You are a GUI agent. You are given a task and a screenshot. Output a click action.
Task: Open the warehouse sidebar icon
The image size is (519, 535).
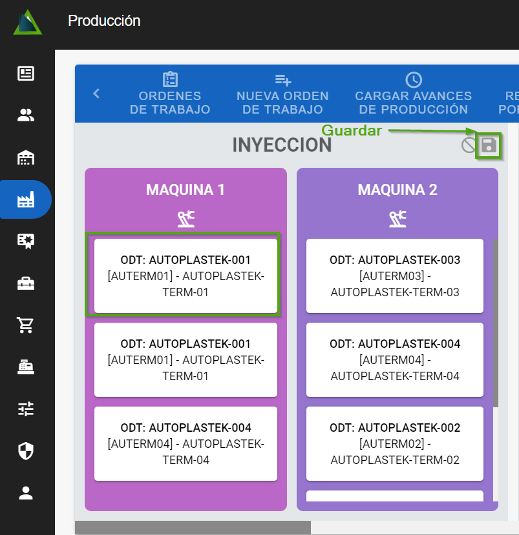coord(26,157)
